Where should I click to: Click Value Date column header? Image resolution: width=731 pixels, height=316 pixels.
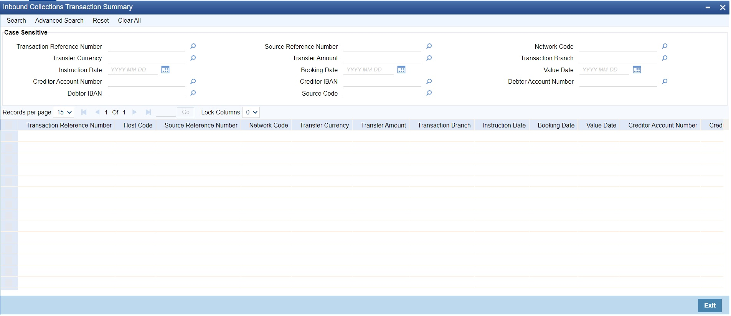click(601, 125)
